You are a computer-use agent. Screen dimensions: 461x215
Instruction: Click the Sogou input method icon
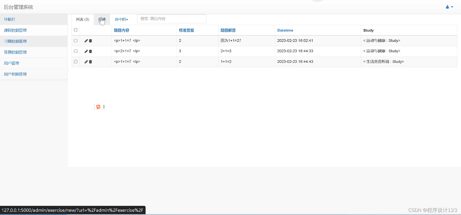coord(98,107)
